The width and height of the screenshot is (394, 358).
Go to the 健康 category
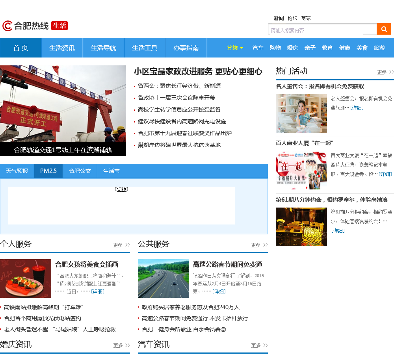pyautogui.click(x=344, y=48)
